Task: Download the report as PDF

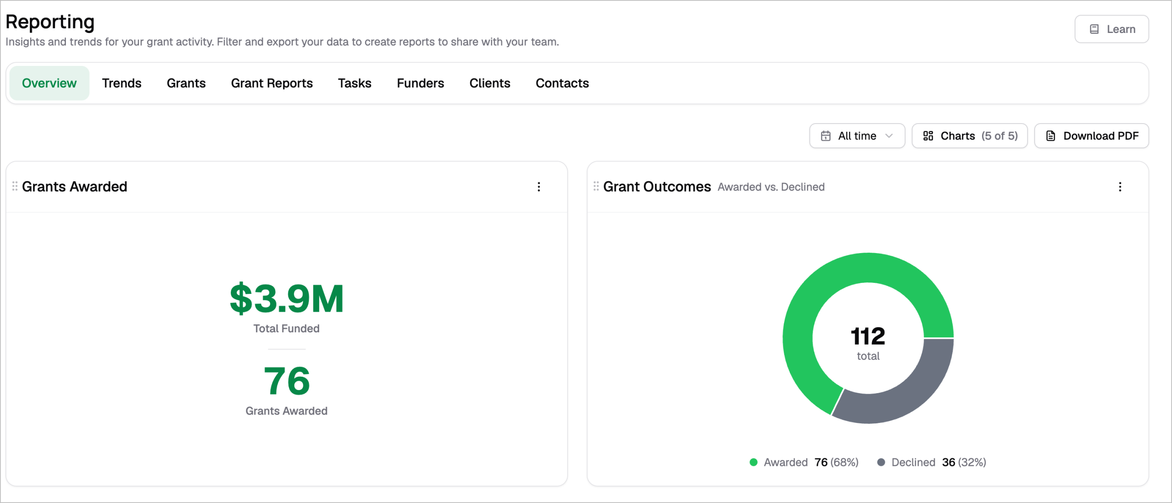Action: (1091, 136)
